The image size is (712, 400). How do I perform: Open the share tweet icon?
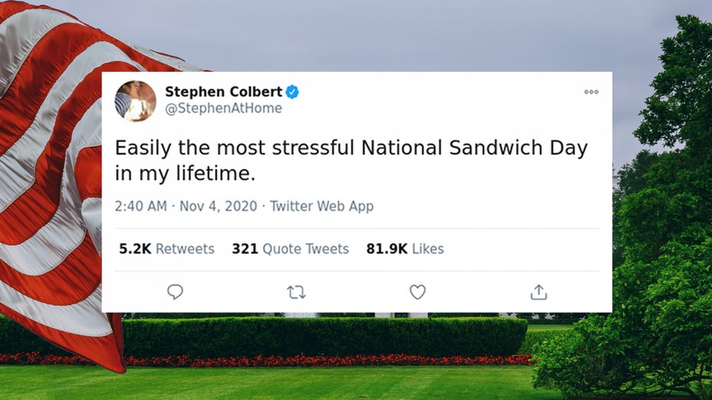[x=538, y=291]
